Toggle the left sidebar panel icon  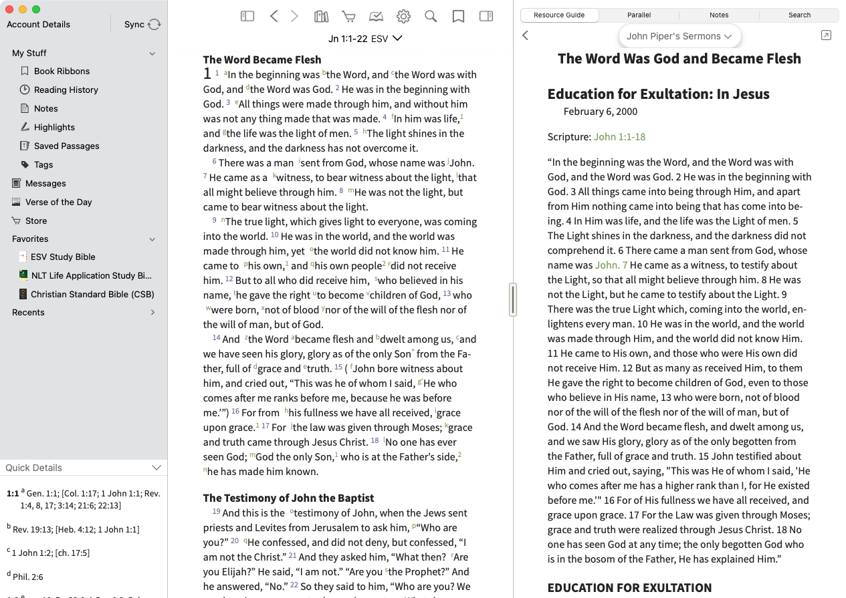point(247,16)
